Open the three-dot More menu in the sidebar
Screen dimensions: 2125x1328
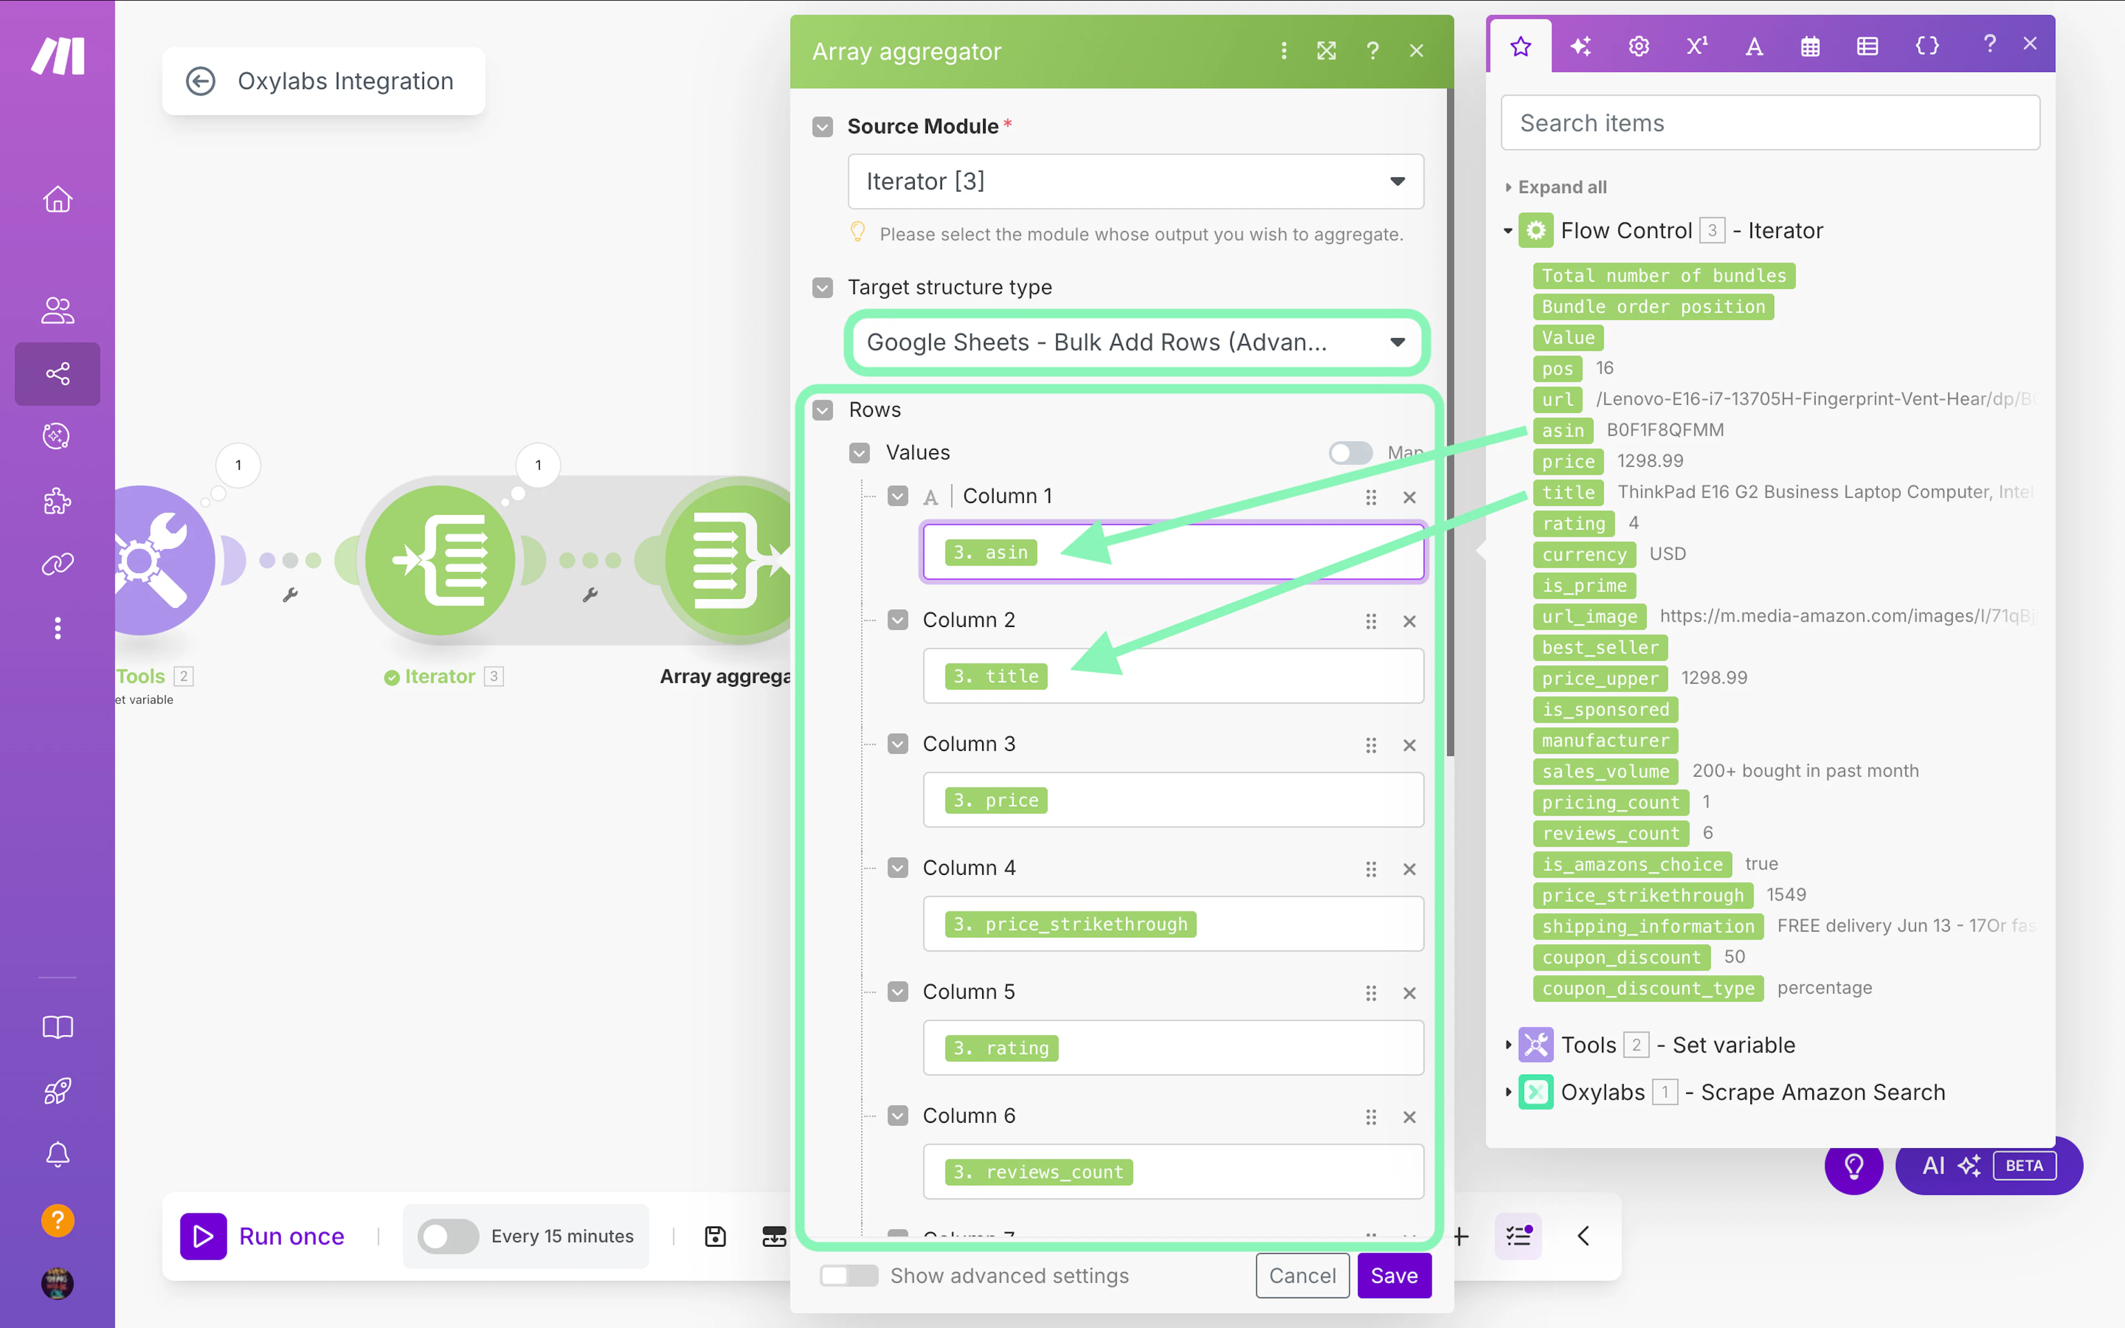coord(57,628)
